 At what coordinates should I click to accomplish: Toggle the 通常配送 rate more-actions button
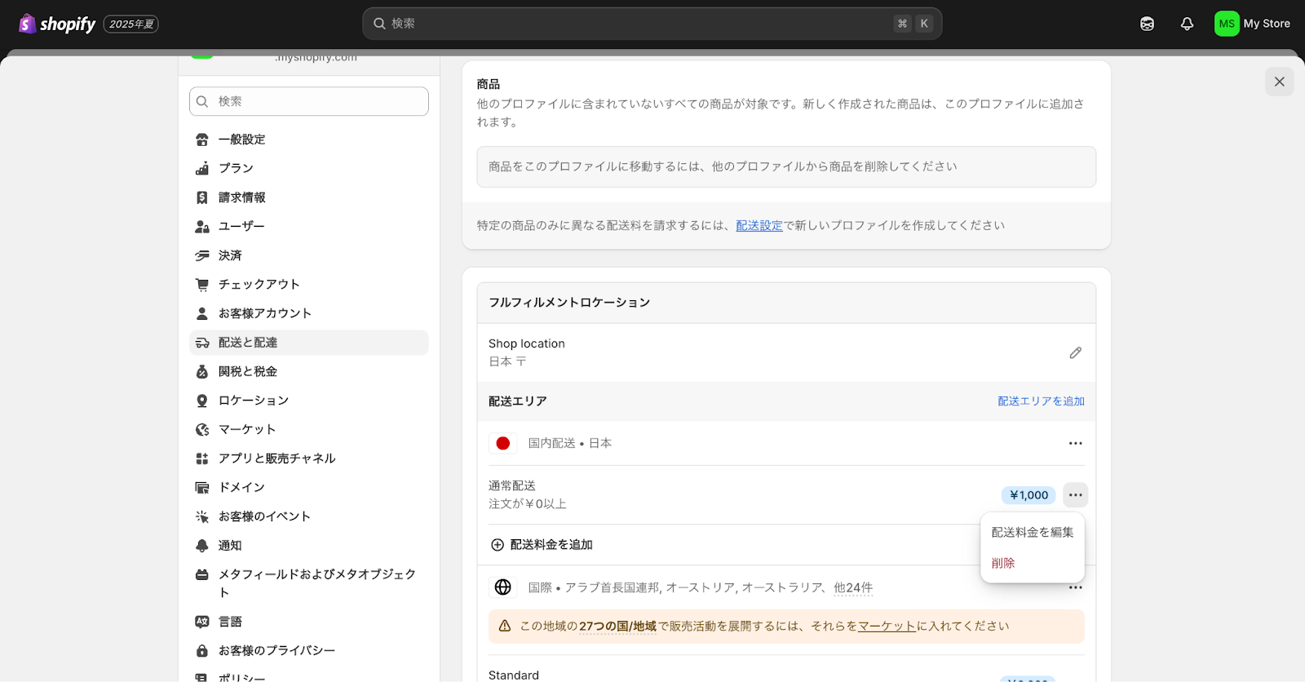click(x=1075, y=495)
